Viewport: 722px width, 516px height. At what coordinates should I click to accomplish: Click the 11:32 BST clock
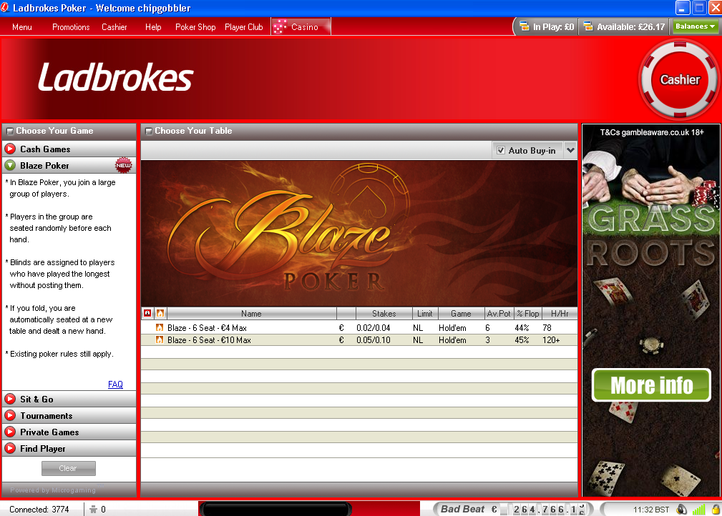pyautogui.click(x=650, y=509)
